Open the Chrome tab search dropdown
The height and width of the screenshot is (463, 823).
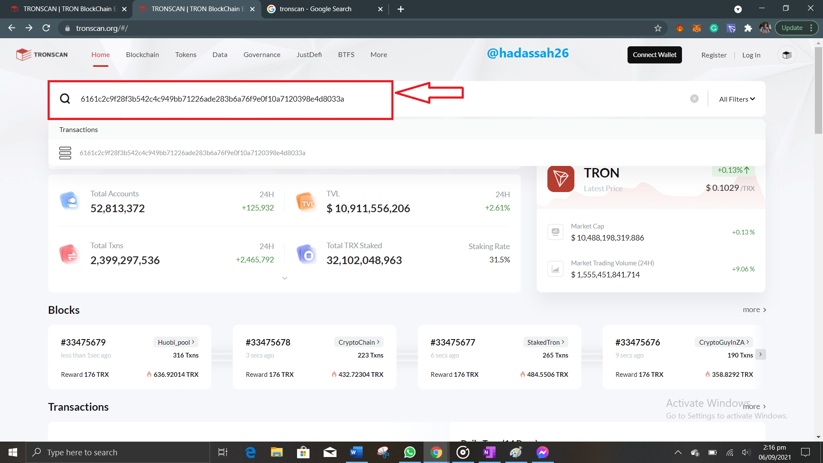[738, 9]
